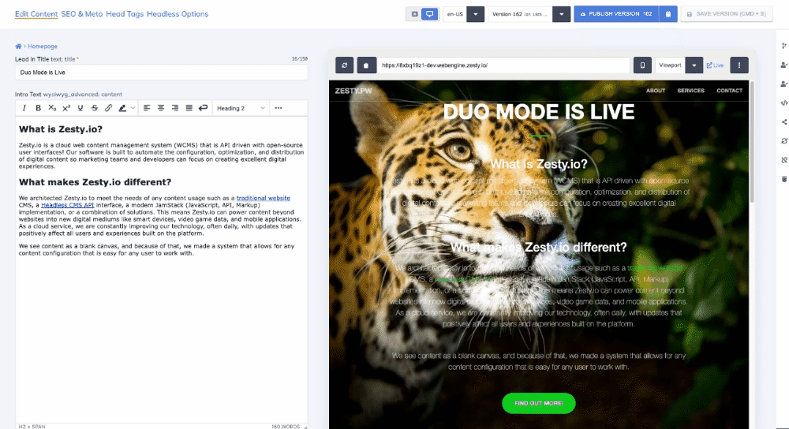Screen dimensions: 789x429
Task: Open the Heading 2 format dropdown
Action: [x=241, y=108]
